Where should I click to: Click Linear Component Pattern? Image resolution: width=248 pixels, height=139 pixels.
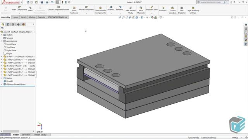tap(59, 8)
